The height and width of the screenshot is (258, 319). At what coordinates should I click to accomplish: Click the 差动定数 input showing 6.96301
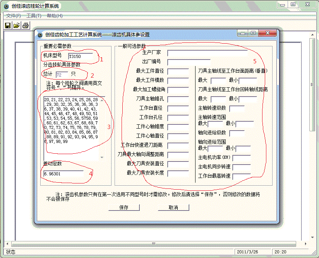[x=64, y=174]
